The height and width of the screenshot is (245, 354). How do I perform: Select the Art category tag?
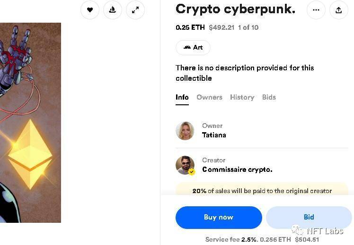pos(193,48)
